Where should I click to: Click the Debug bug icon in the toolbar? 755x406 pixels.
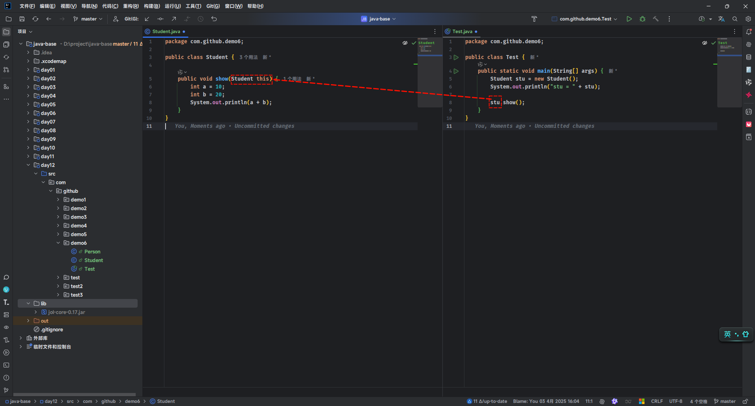tap(643, 19)
